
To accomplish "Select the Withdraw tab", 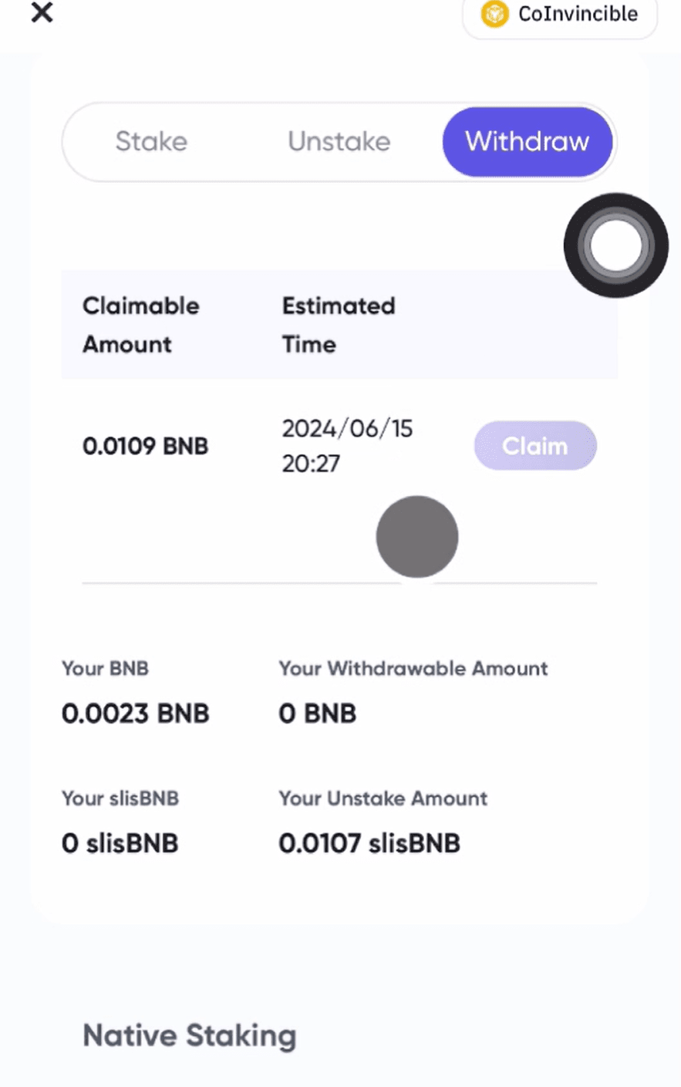I will coord(528,142).
